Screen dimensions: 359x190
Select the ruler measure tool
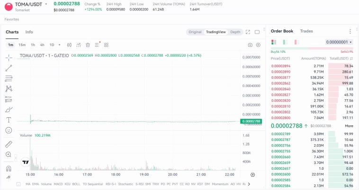[9, 144]
